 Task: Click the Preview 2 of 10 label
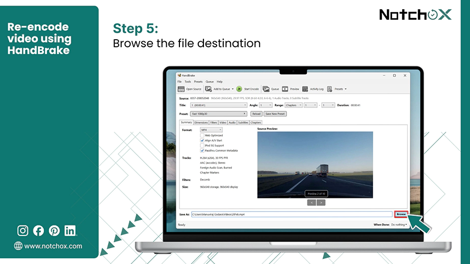click(316, 194)
